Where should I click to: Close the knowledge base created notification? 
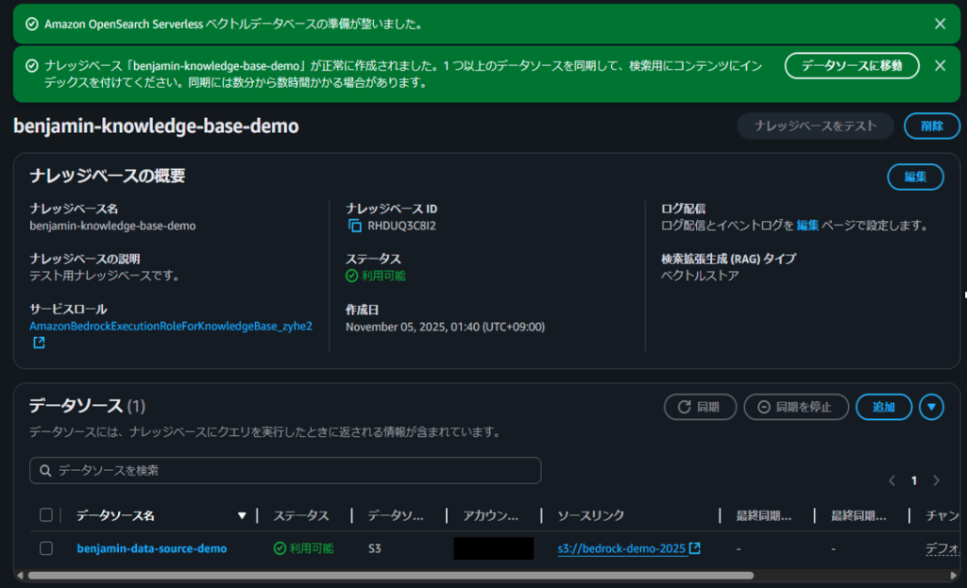coord(940,66)
